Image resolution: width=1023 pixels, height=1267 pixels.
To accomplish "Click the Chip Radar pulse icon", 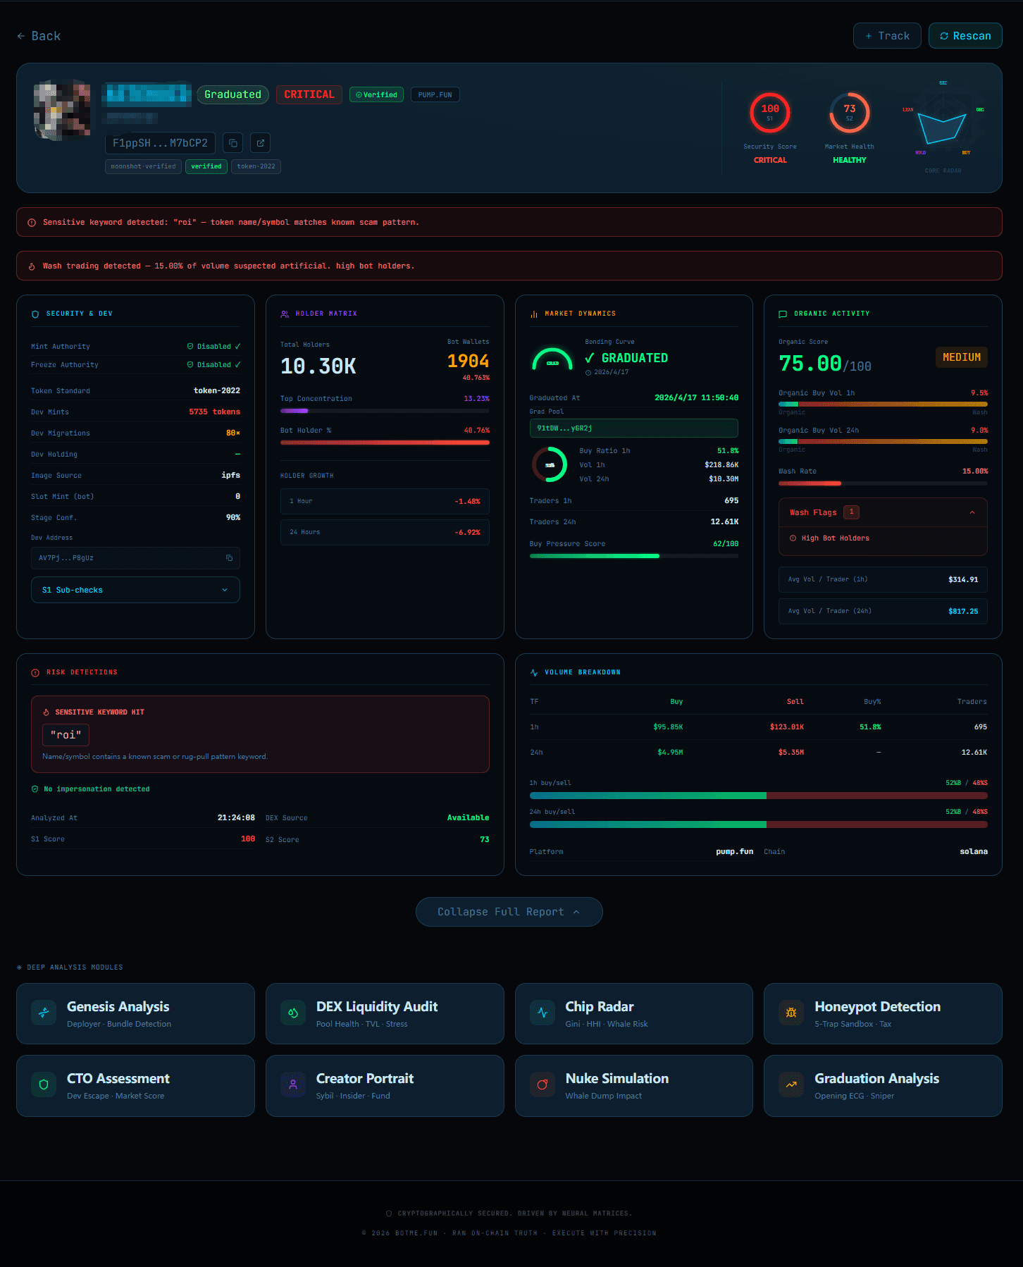I will (x=542, y=1013).
